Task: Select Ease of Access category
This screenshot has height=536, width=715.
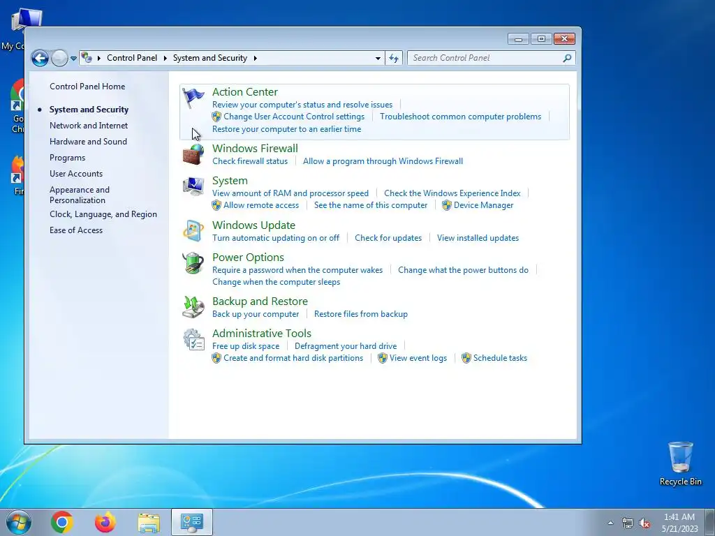Action: pos(75,230)
